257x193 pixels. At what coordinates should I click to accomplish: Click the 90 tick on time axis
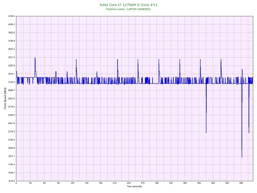point(58,183)
